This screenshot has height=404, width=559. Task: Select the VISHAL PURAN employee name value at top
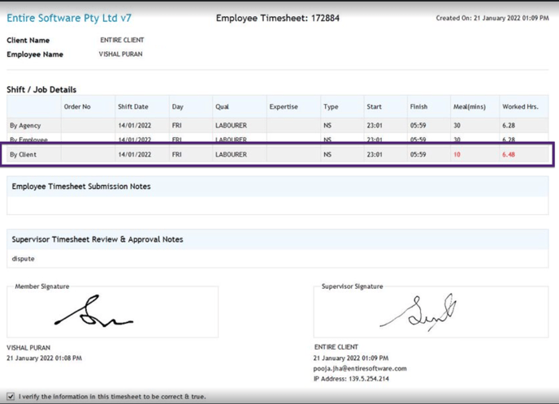(x=120, y=54)
